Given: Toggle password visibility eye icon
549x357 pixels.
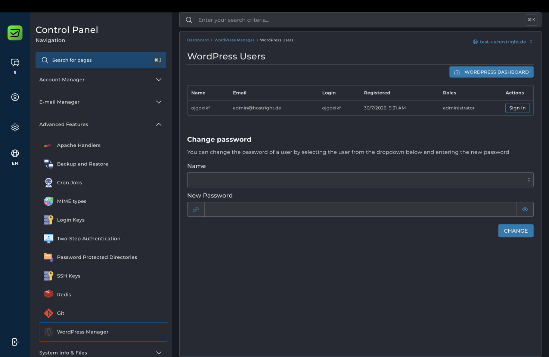Looking at the screenshot, I should tap(525, 209).
